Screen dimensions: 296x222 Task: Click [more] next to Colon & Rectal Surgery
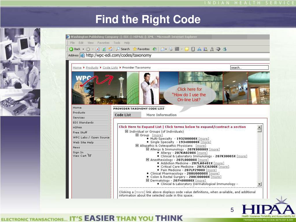216,177
